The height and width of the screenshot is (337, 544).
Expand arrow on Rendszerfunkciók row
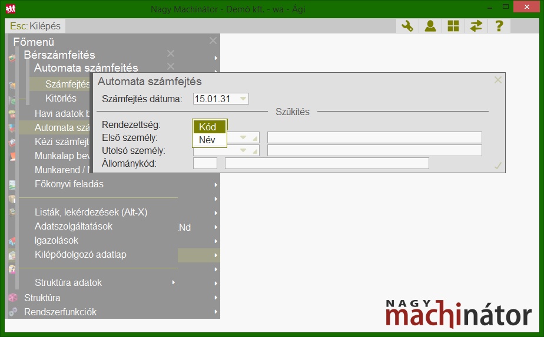point(216,312)
